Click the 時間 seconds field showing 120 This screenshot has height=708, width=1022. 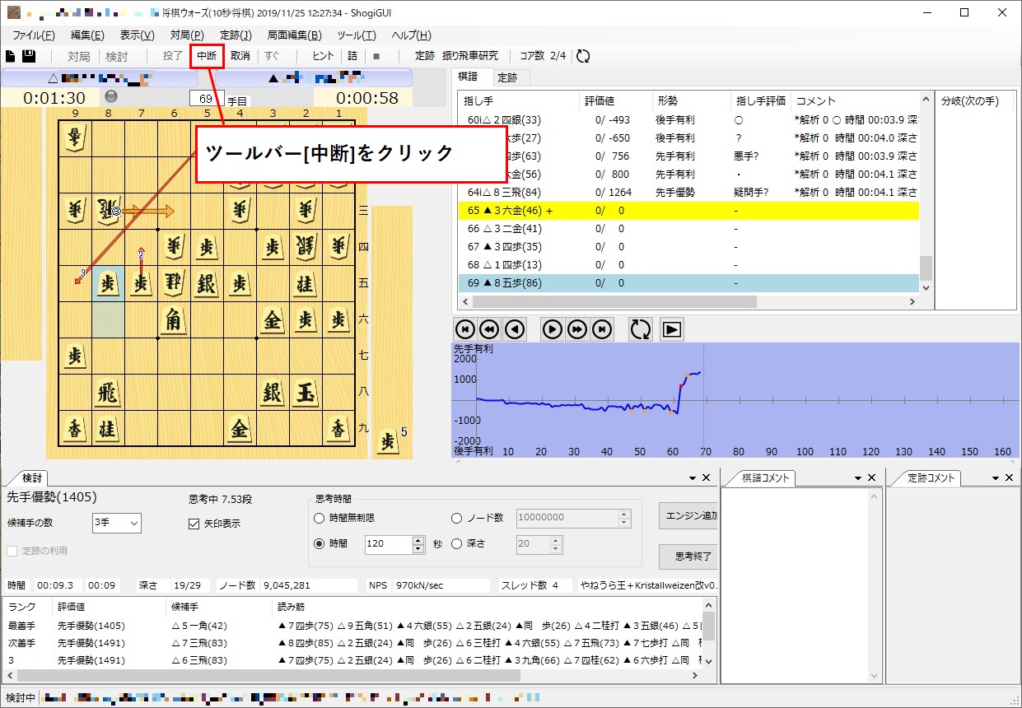click(388, 544)
